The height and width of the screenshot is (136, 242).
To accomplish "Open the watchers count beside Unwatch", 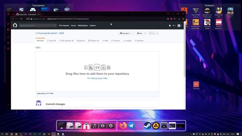I will pos(133,33).
